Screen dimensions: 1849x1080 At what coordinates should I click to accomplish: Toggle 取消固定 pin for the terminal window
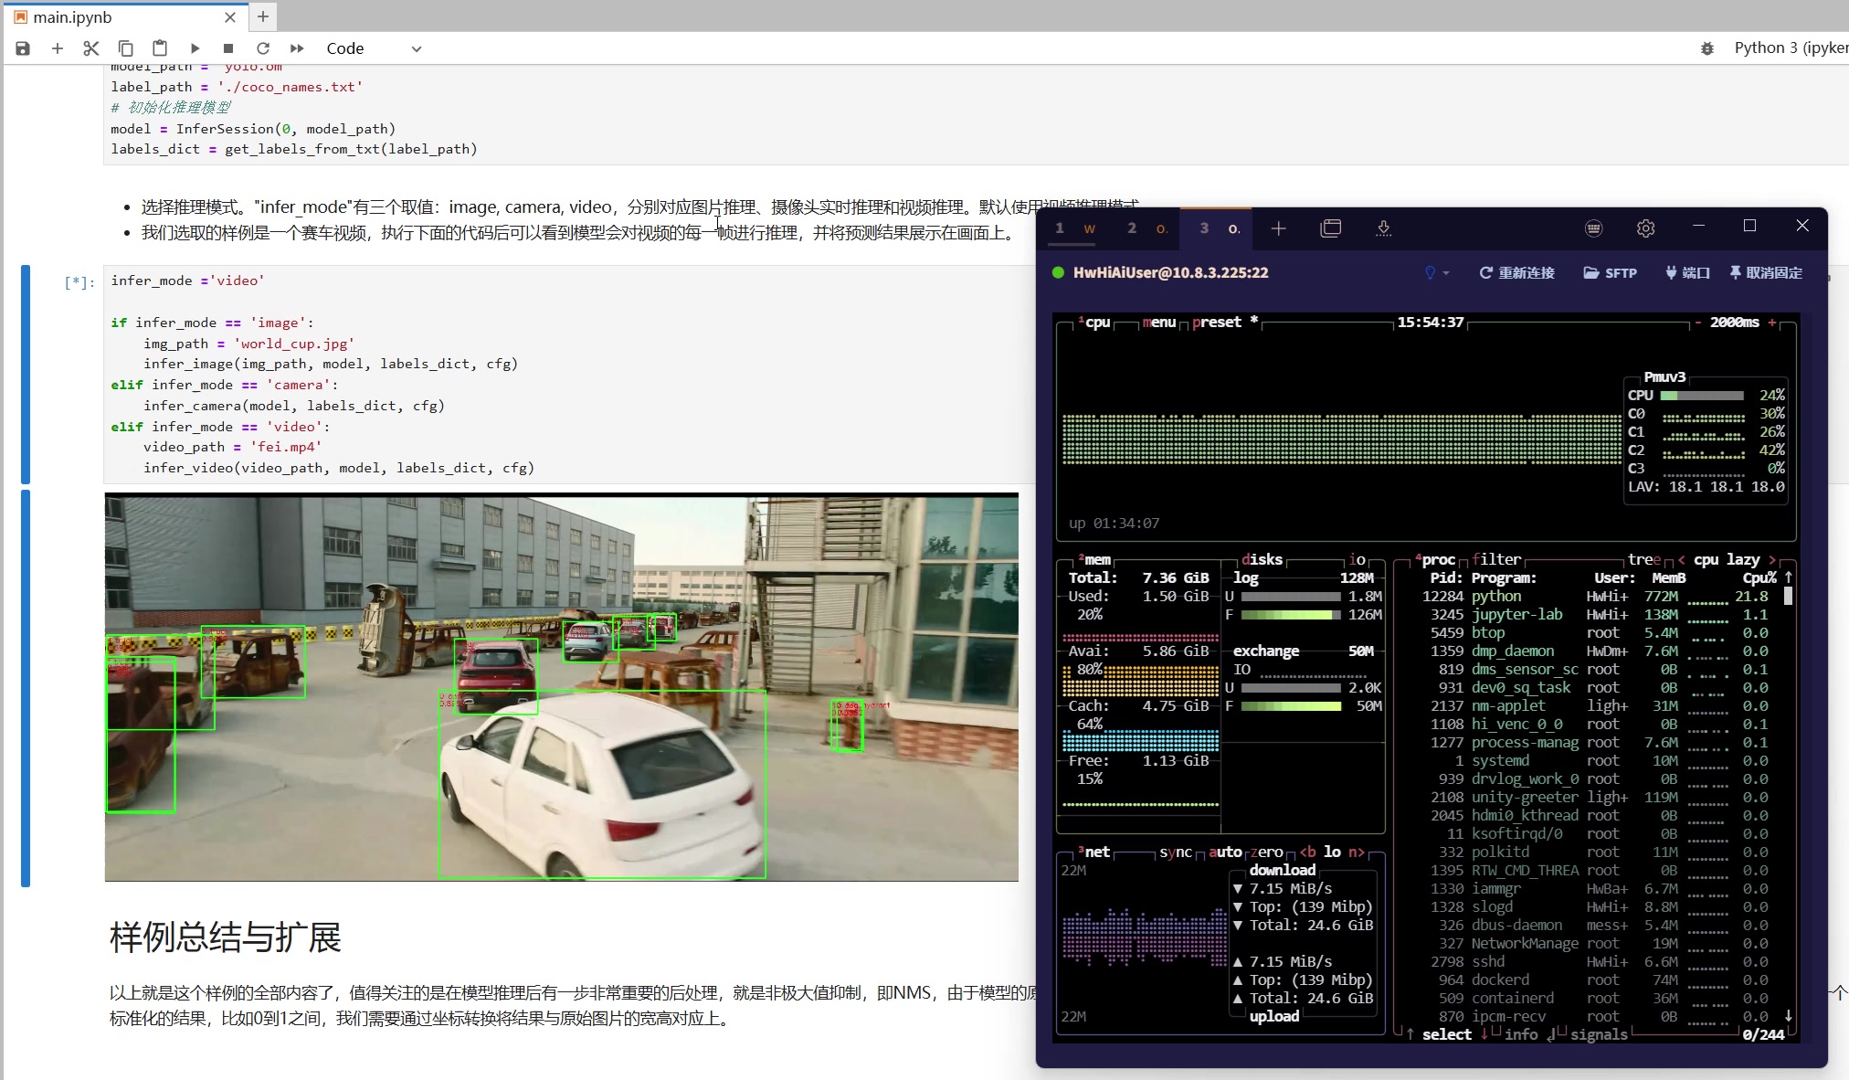click(1765, 273)
